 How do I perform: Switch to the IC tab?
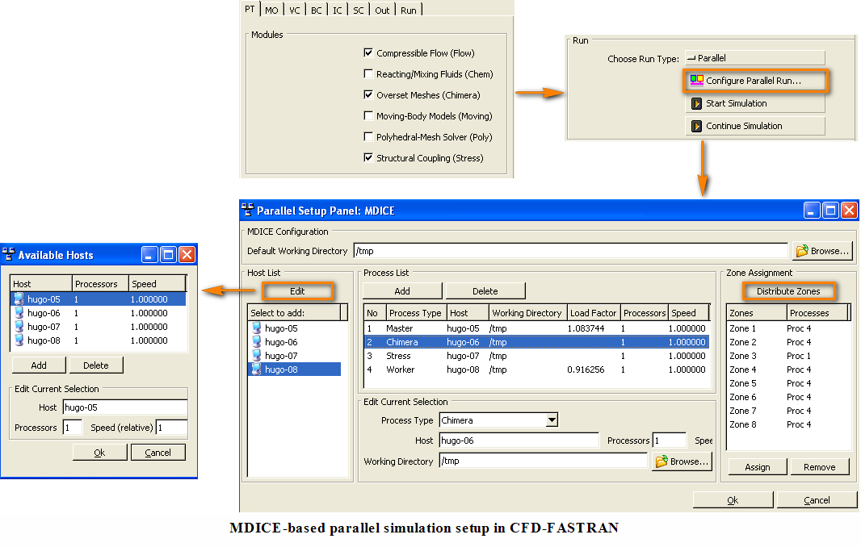click(338, 10)
